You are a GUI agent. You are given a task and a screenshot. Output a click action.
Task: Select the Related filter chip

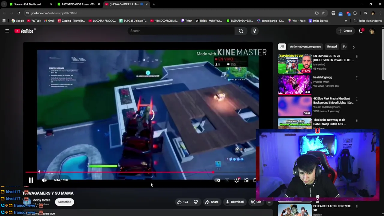[332, 46]
